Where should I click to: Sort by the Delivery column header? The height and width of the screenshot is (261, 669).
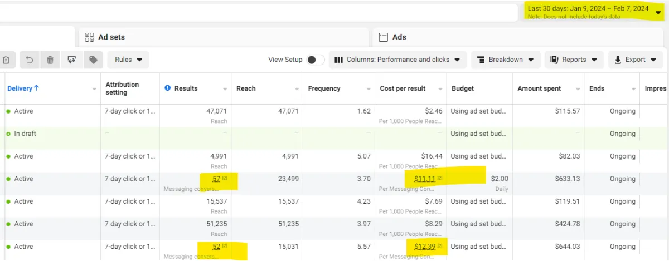tap(23, 88)
